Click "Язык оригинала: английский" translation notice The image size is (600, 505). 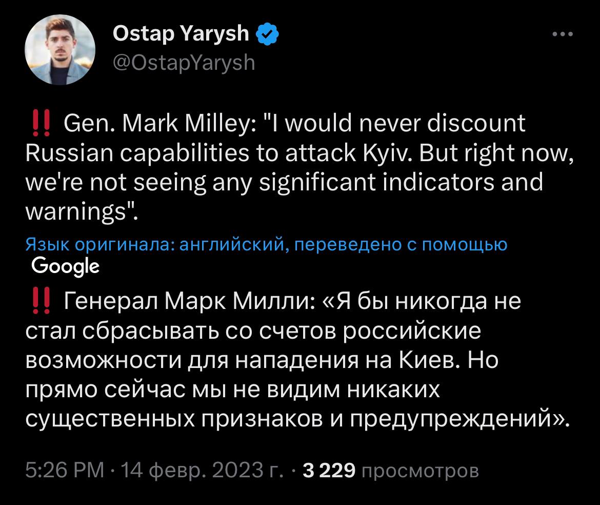154,245
